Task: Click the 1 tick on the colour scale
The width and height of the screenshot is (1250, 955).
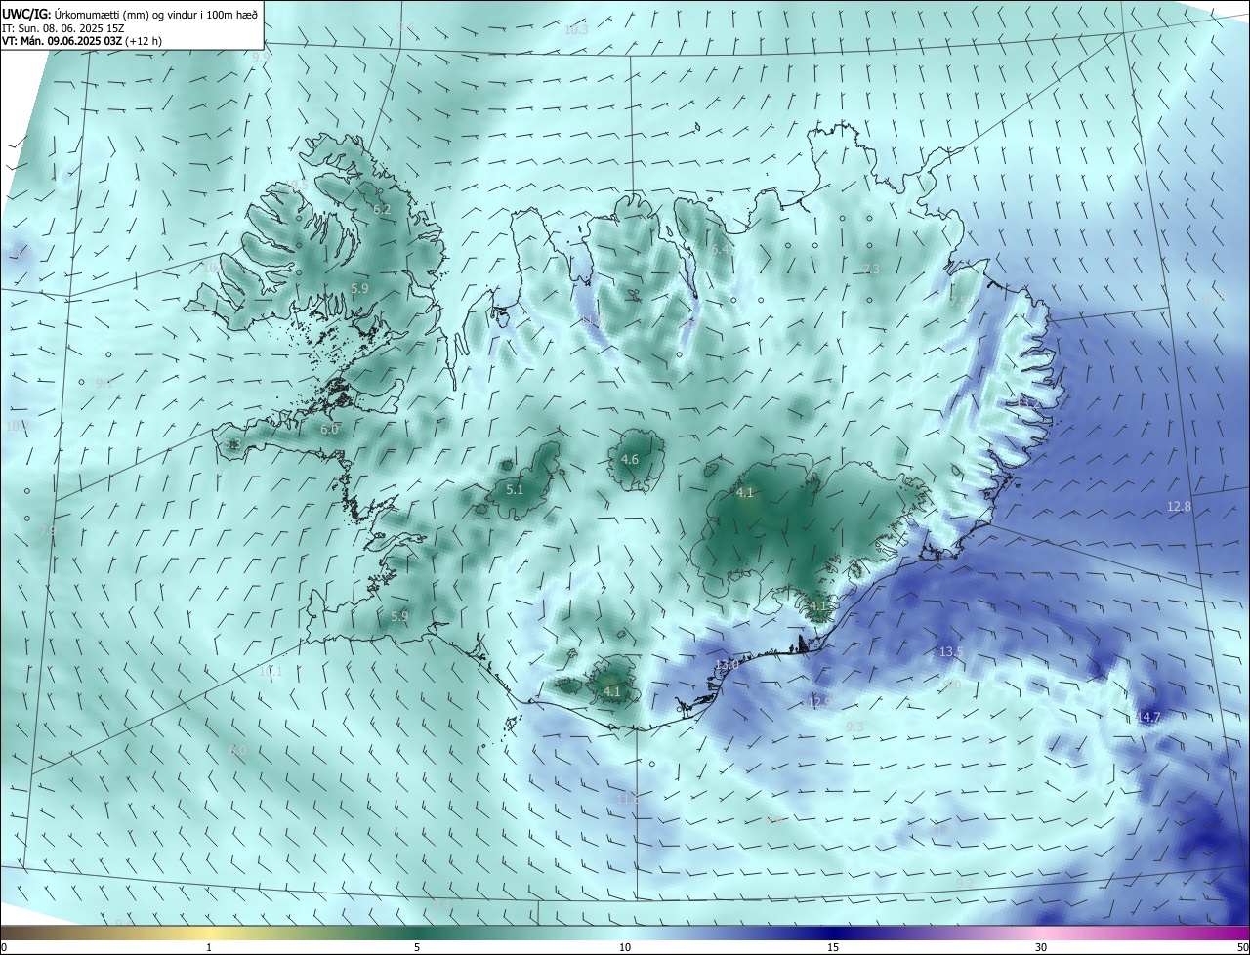Action: pyautogui.click(x=209, y=947)
